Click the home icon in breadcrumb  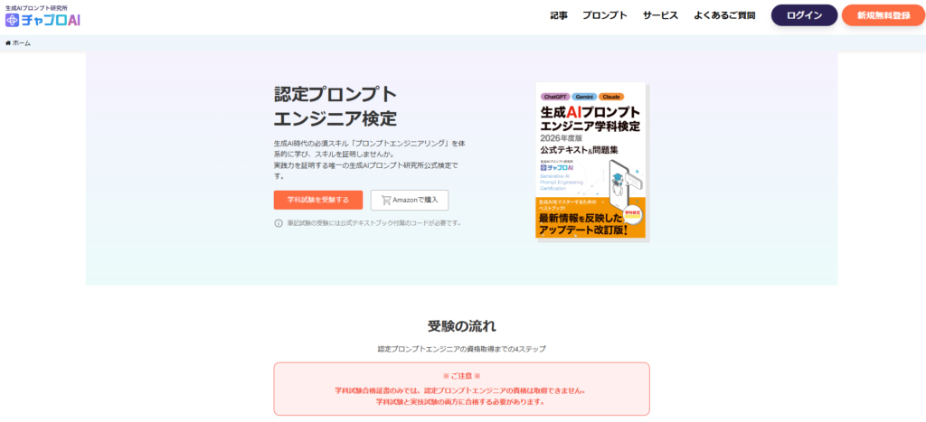(8, 43)
